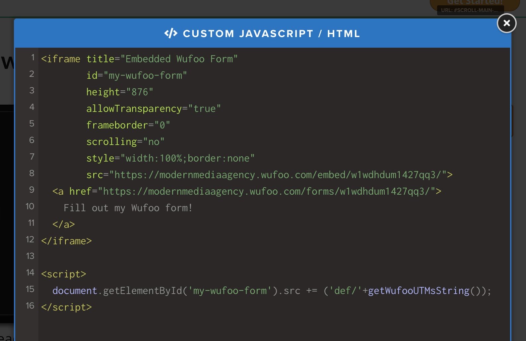This screenshot has width=526, height=341.
Task: Click the closing '</script>' tag
Action: (66, 307)
